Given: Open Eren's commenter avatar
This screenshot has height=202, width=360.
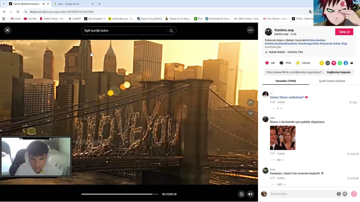Looking at the screenshot, I should click(x=265, y=171).
